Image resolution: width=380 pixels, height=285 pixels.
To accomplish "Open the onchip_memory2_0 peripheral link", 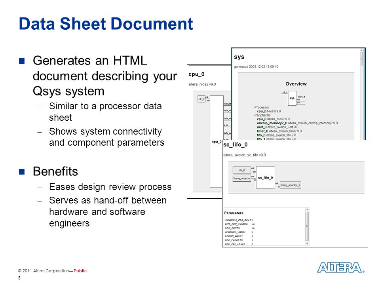I will (297, 123).
